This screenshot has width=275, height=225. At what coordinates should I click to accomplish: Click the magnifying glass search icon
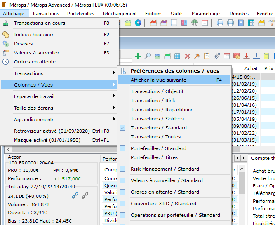[148, 56]
